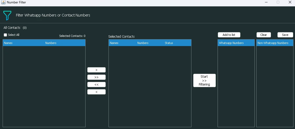Click Names header in Selected Contacts table
Image resolution: width=295 pixels, height=129 pixels.
pyautogui.click(x=122, y=43)
